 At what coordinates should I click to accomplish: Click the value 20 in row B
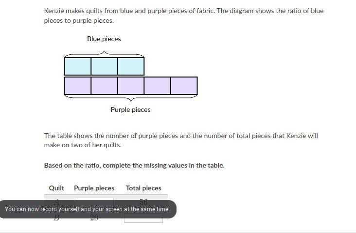point(94,218)
